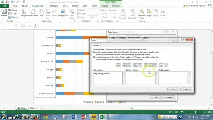Click inside the Center section footer box

140,78
